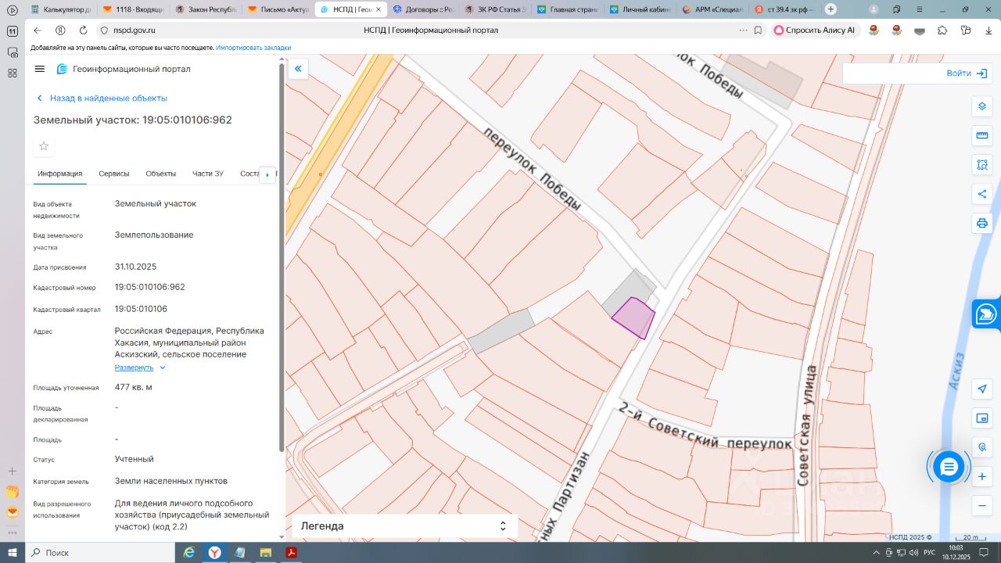Open the hamburger menu of the geoportal
Viewport: 1001px width, 563px height.
40,69
